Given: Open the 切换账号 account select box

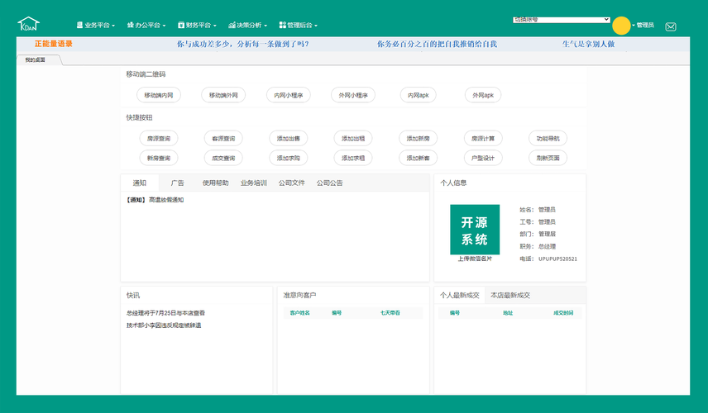Looking at the screenshot, I should [561, 19].
